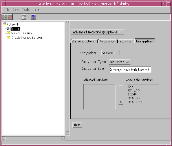The height and width of the screenshot is (146, 172).
Task: Open the Encryption Type requested dropdown
Action: click(119, 62)
